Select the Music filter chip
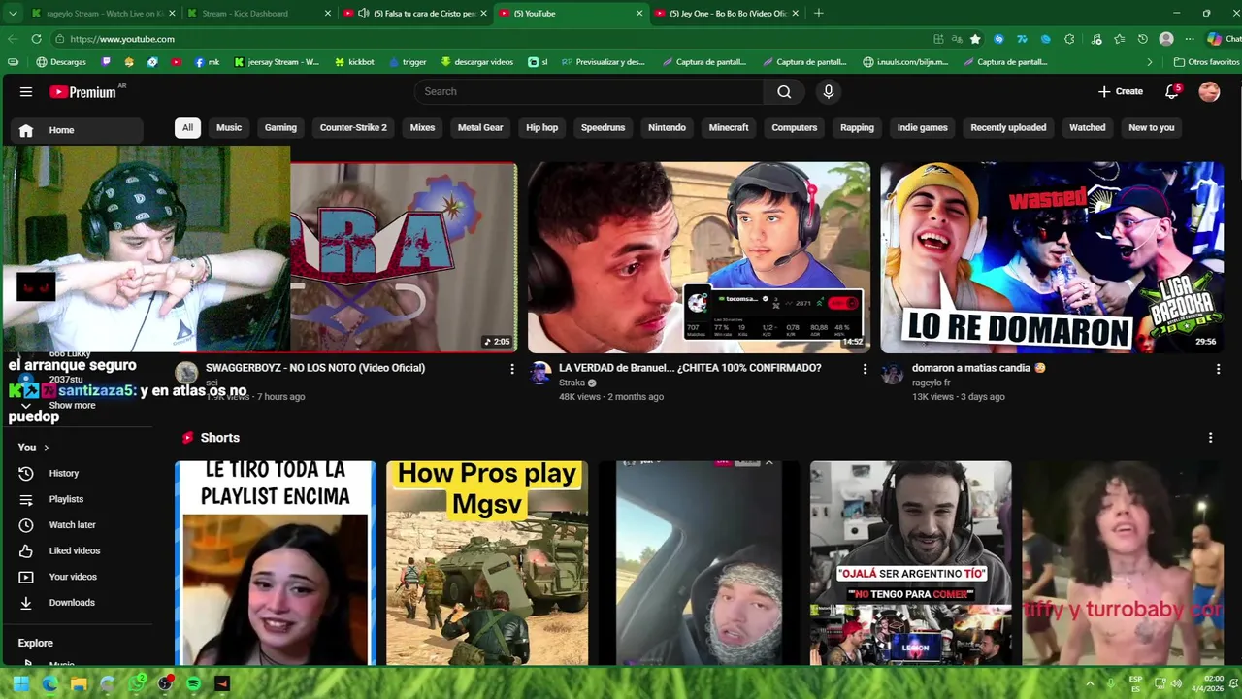 click(x=229, y=127)
